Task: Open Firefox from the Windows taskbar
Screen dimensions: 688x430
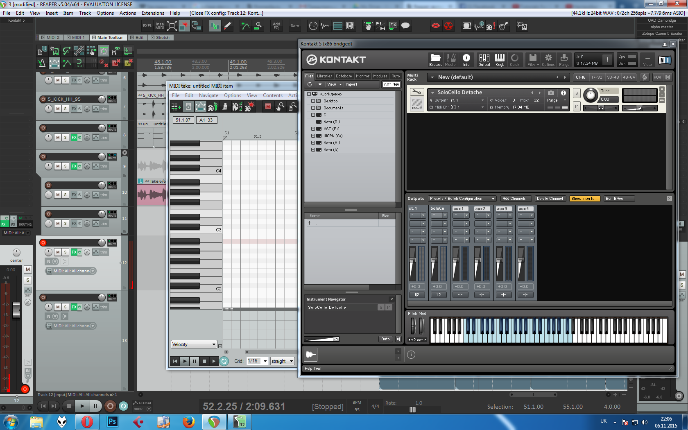Action: click(188, 422)
